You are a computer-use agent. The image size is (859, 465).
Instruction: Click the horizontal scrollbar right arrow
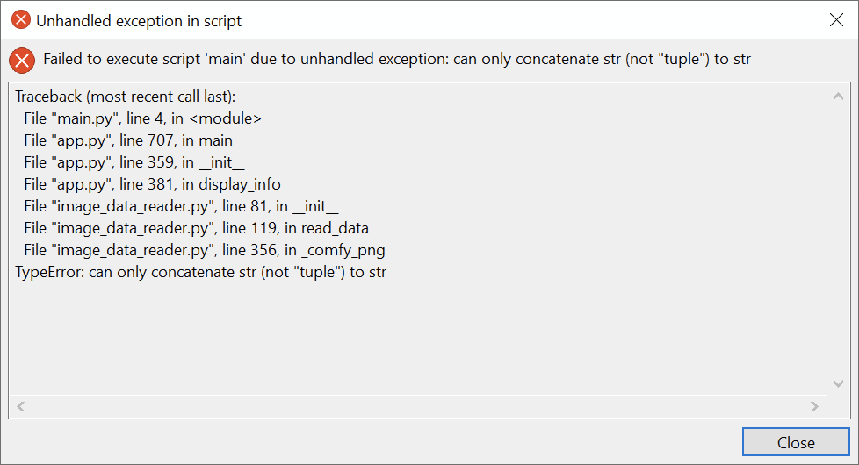(x=814, y=406)
